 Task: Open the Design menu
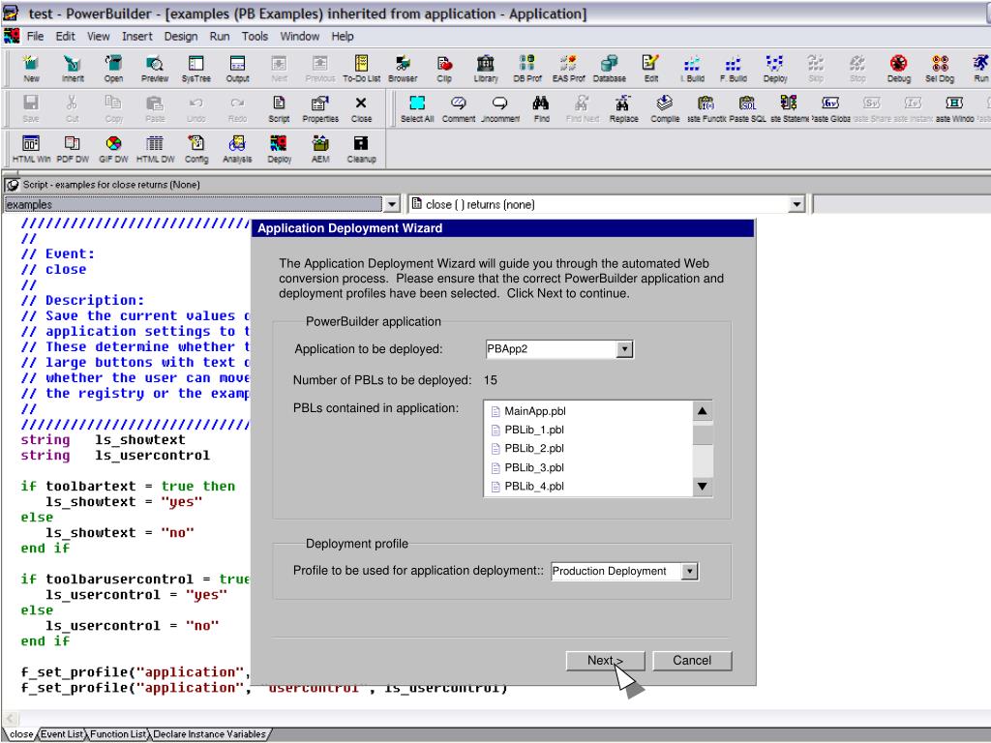click(181, 36)
